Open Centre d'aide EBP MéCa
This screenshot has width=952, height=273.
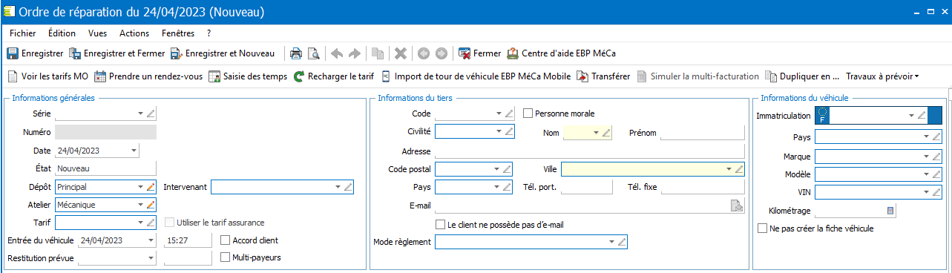click(x=561, y=53)
